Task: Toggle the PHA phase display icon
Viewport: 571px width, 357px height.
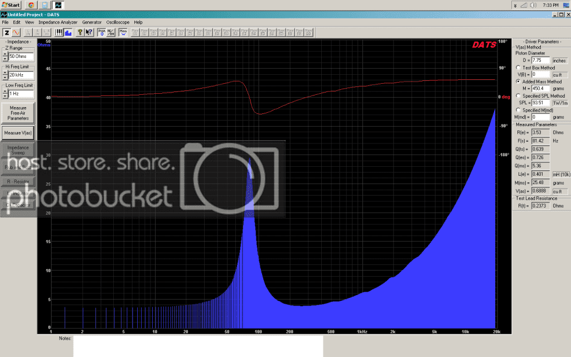Action: [101, 32]
